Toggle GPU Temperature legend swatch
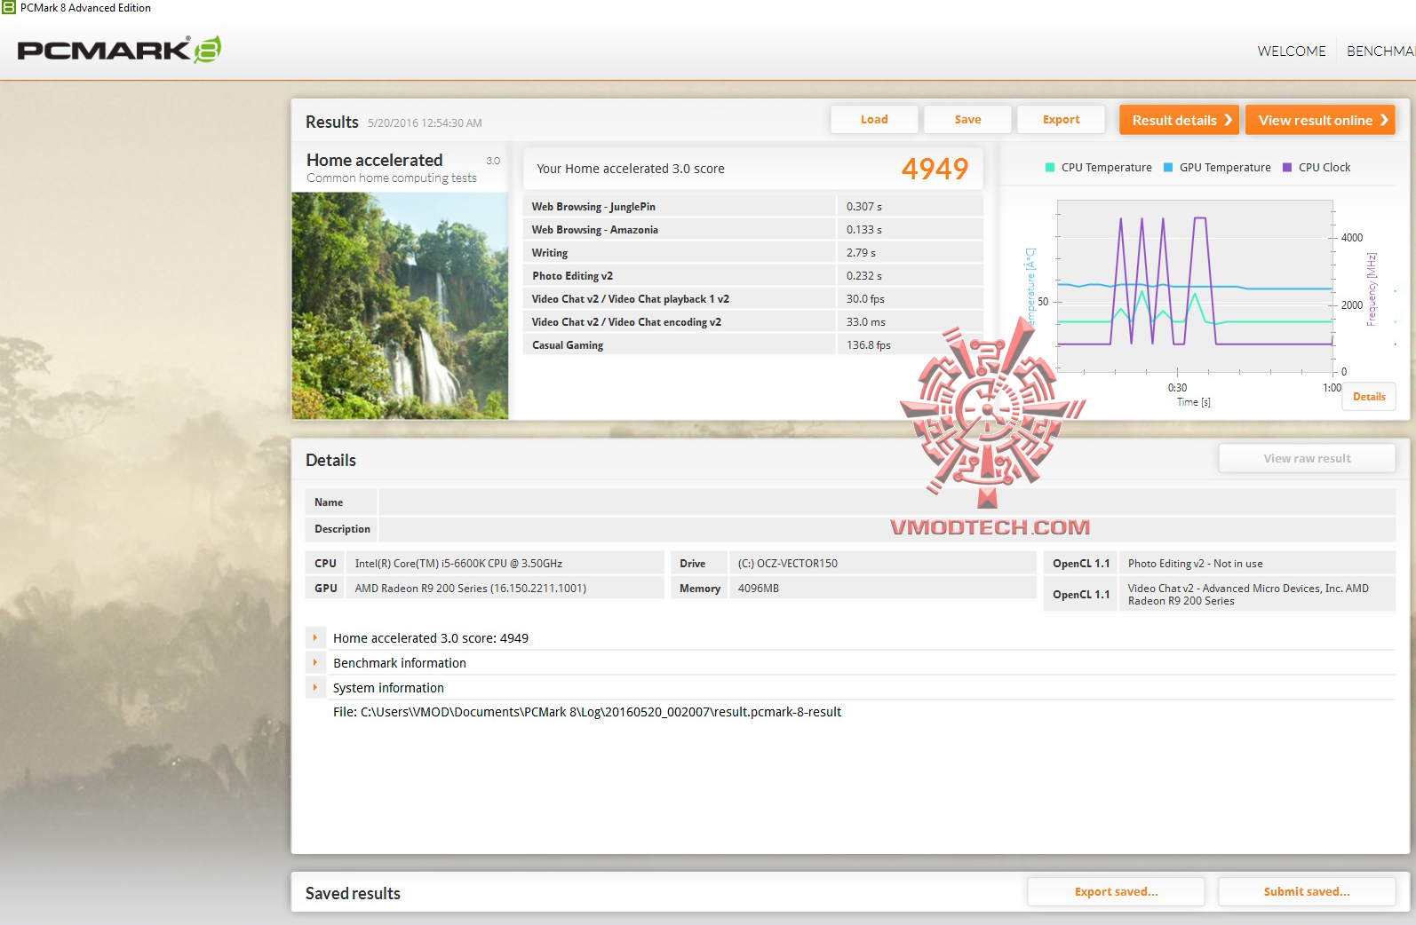Image resolution: width=1416 pixels, height=925 pixels. (1168, 168)
